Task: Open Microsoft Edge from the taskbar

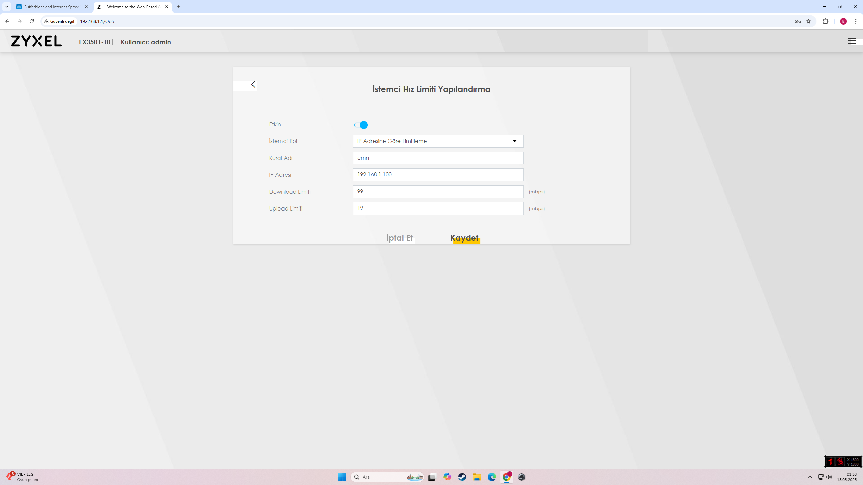Action: tap(492, 477)
